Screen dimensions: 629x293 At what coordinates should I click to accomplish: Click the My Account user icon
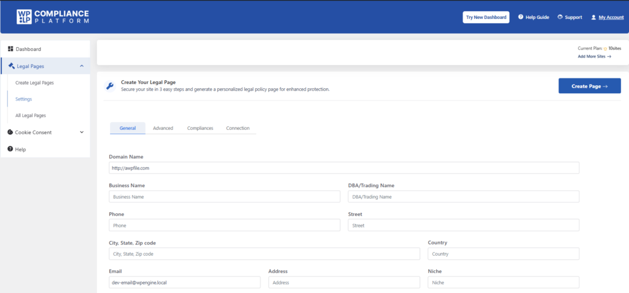click(593, 17)
